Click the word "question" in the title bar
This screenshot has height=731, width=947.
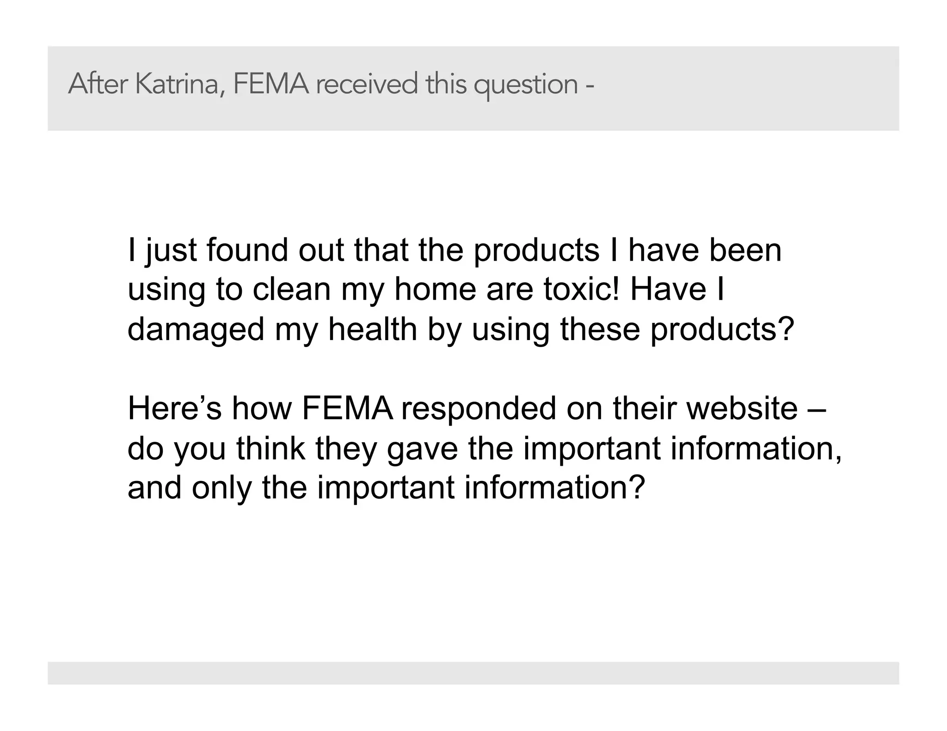click(526, 85)
